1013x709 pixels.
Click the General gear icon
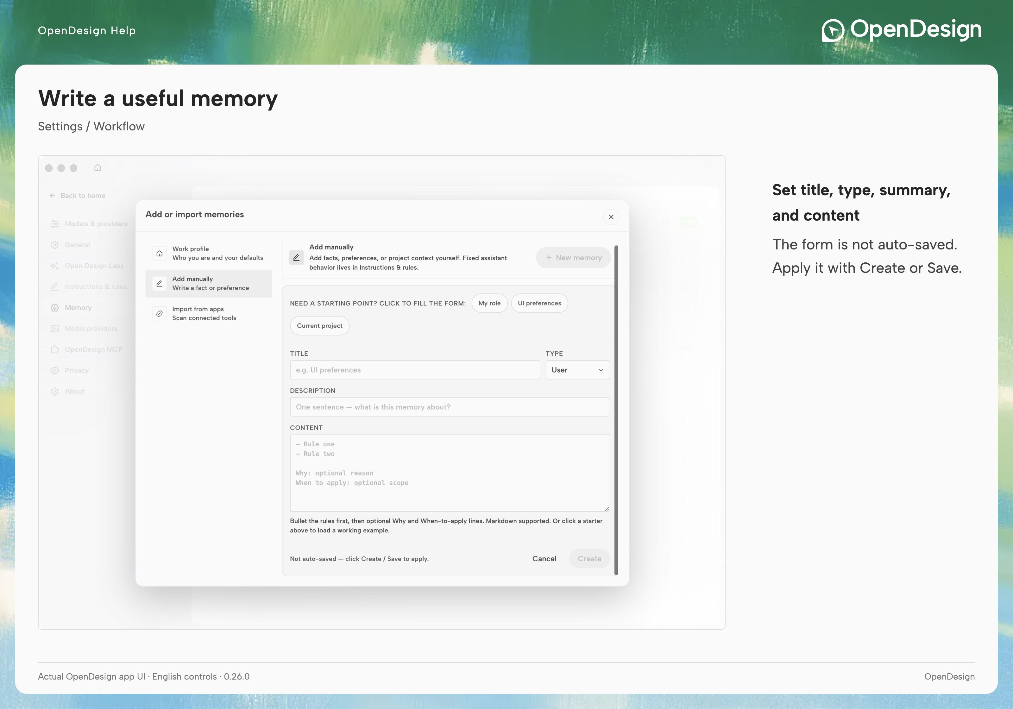point(55,245)
